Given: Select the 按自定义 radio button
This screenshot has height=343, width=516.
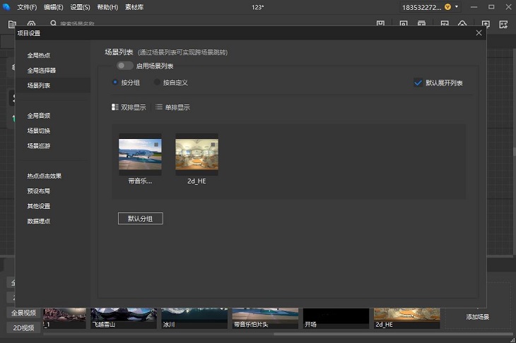Looking at the screenshot, I should click(x=158, y=83).
